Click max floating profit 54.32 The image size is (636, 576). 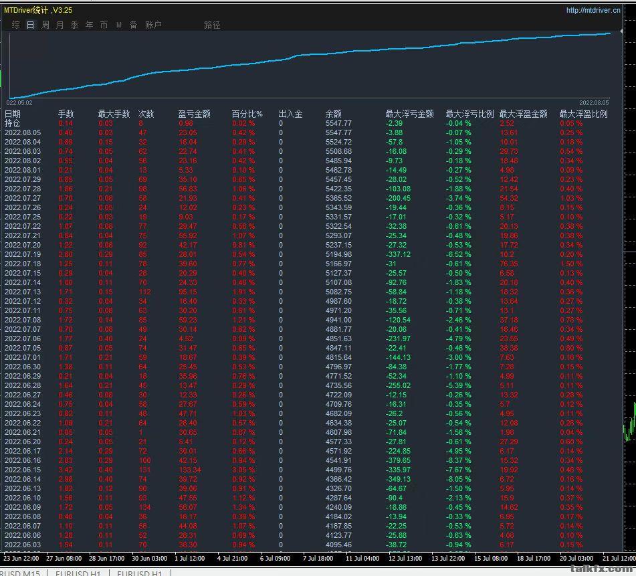(x=509, y=198)
